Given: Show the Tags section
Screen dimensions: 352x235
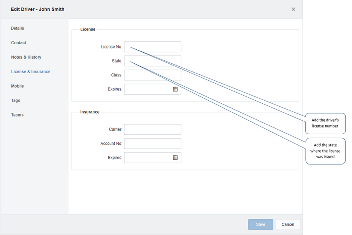Looking at the screenshot, I should click(16, 100).
